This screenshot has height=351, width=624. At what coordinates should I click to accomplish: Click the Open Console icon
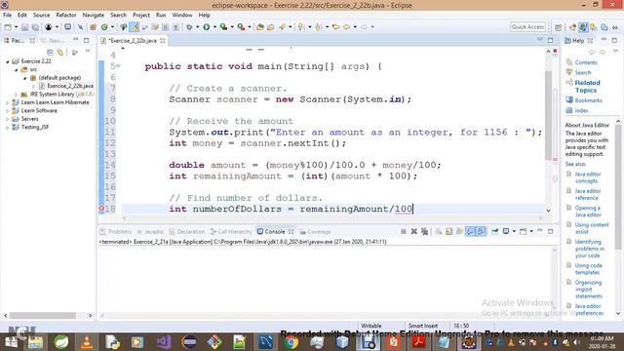[523, 231]
